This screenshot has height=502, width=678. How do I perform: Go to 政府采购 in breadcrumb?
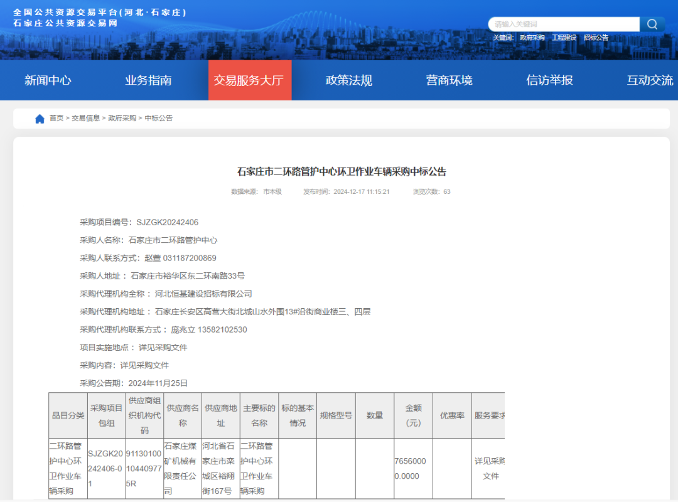point(122,118)
